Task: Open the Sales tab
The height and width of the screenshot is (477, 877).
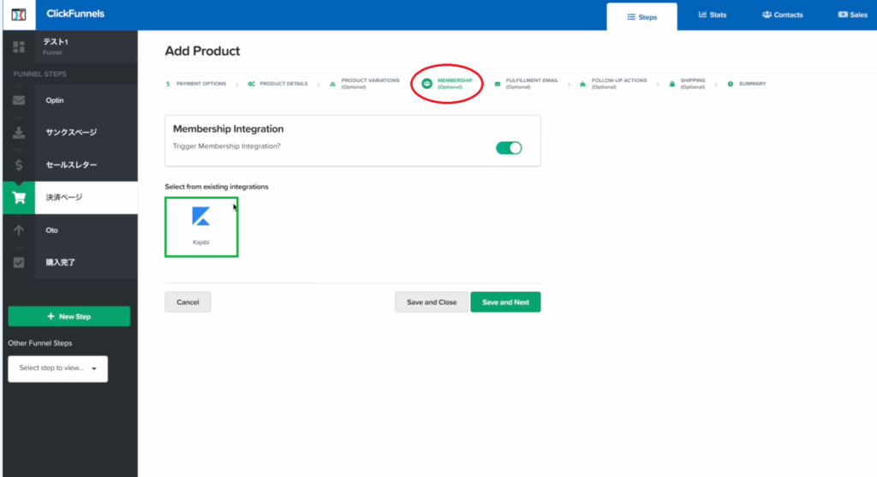Action: click(x=852, y=15)
